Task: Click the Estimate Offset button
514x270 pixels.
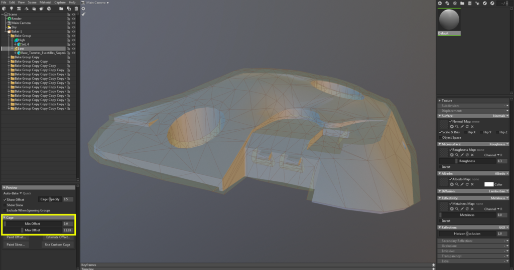Action: tap(58, 237)
